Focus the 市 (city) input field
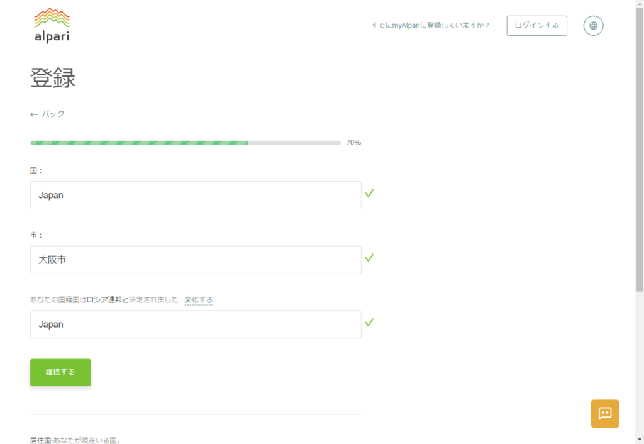 (196, 260)
